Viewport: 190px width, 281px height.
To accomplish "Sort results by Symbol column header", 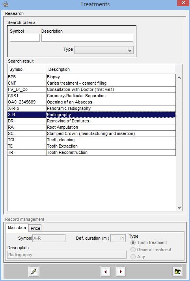I will click(x=26, y=69).
